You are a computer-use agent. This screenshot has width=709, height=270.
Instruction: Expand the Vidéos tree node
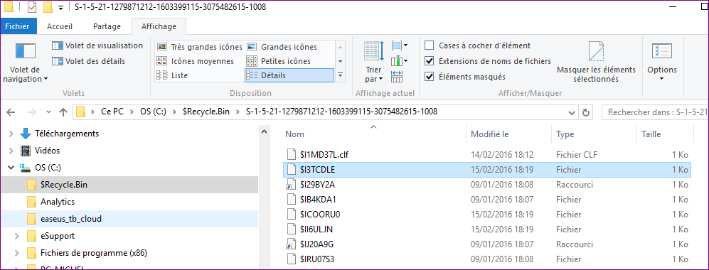click(11, 151)
